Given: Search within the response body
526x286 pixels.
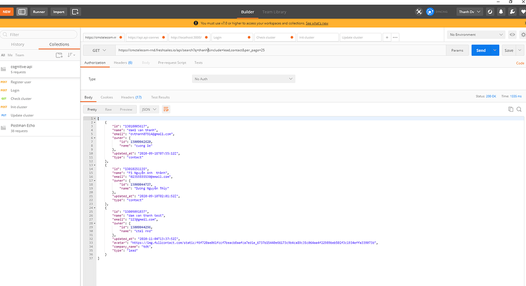Looking at the screenshot, I should pos(519,109).
